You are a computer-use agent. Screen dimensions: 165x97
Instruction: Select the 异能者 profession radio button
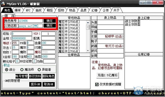pos(39,70)
